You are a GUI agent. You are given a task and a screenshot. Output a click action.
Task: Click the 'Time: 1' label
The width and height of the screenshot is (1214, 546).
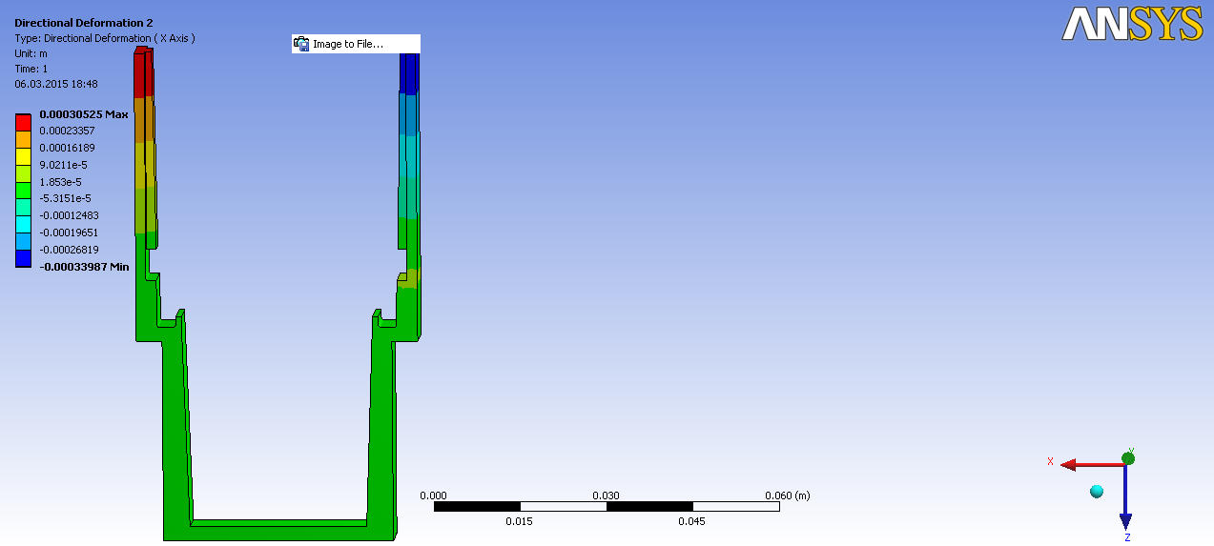pyautogui.click(x=31, y=69)
